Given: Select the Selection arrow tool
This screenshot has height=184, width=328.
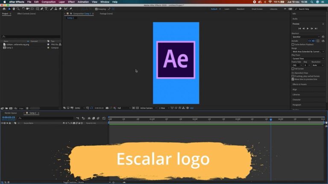Looking at the screenshot, I should 9,9.
